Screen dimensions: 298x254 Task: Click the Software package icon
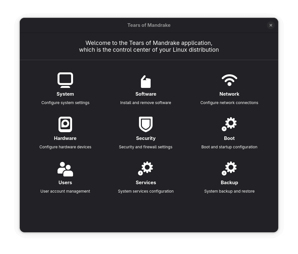pyautogui.click(x=146, y=81)
